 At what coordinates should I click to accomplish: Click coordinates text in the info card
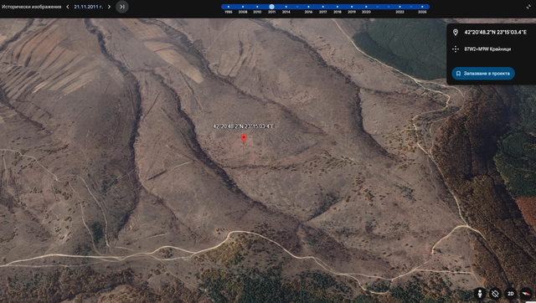point(495,32)
